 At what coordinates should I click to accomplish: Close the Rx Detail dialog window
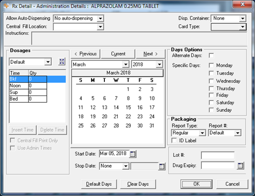(x=243, y=4)
